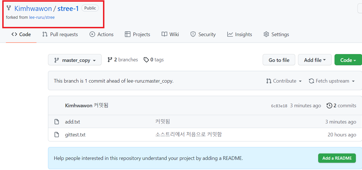Viewport: 362px width, 170px height.
Task: Open the Wiki tab
Action: tap(170, 34)
